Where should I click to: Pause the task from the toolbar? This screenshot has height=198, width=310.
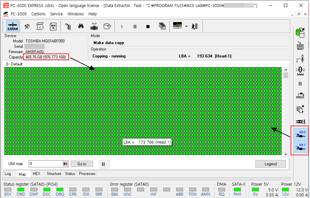(x=135, y=26)
